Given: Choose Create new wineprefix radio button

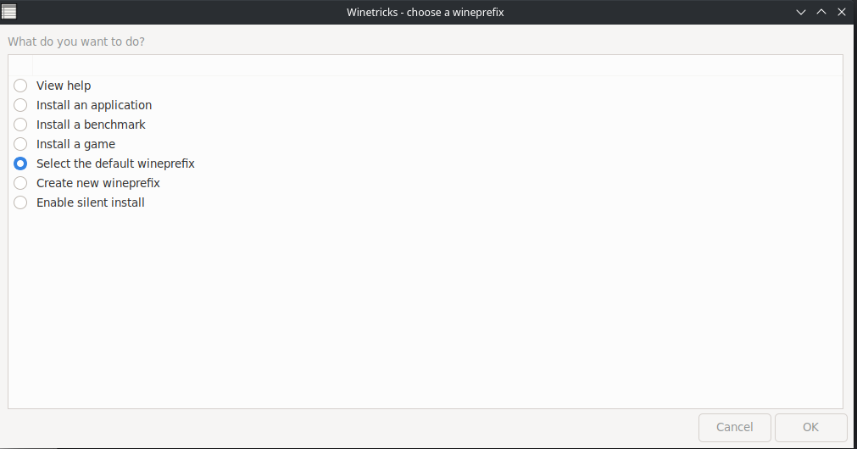Looking at the screenshot, I should coord(20,183).
